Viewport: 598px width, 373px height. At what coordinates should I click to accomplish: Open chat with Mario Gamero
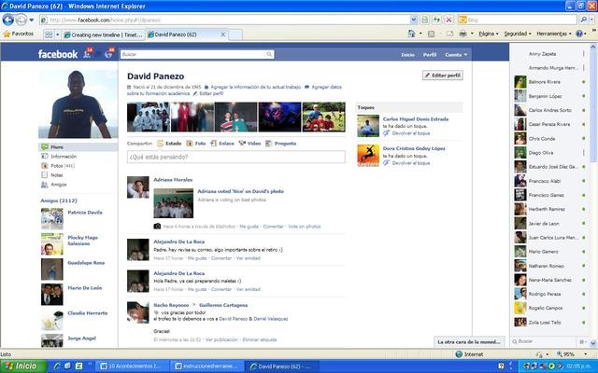(x=549, y=252)
